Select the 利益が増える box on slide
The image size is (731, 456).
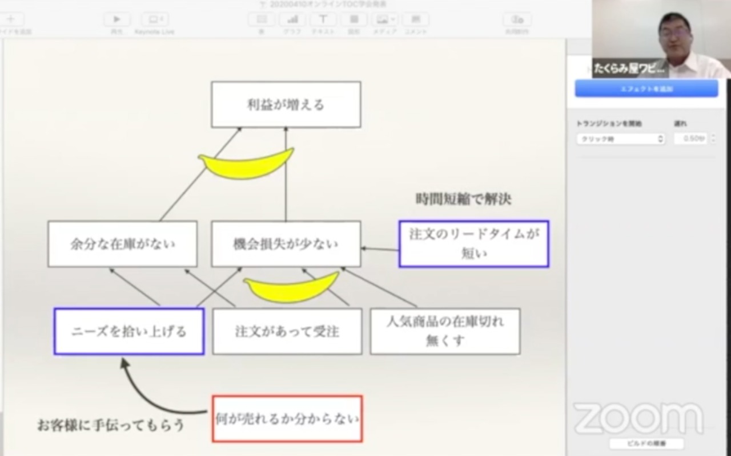point(286,104)
